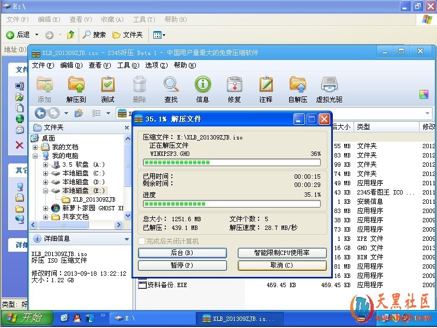
Task: Open the 工具(L) menu in archive window
Action: pyautogui.click(x=128, y=65)
